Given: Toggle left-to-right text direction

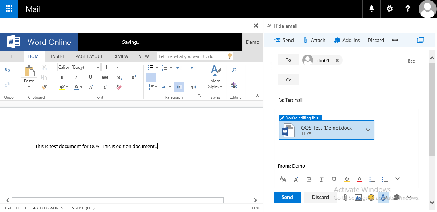Looking at the screenshot, I should [179, 87].
